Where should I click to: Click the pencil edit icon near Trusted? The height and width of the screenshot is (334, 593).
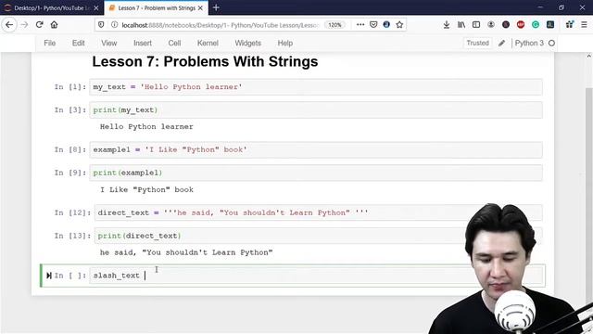coord(501,44)
